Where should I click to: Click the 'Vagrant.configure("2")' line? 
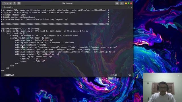(x=20, y=29)
